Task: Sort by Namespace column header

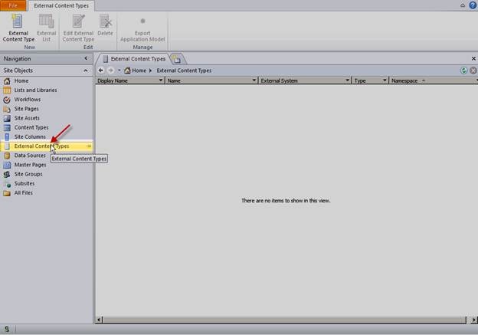Action: (x=404, y=80)
